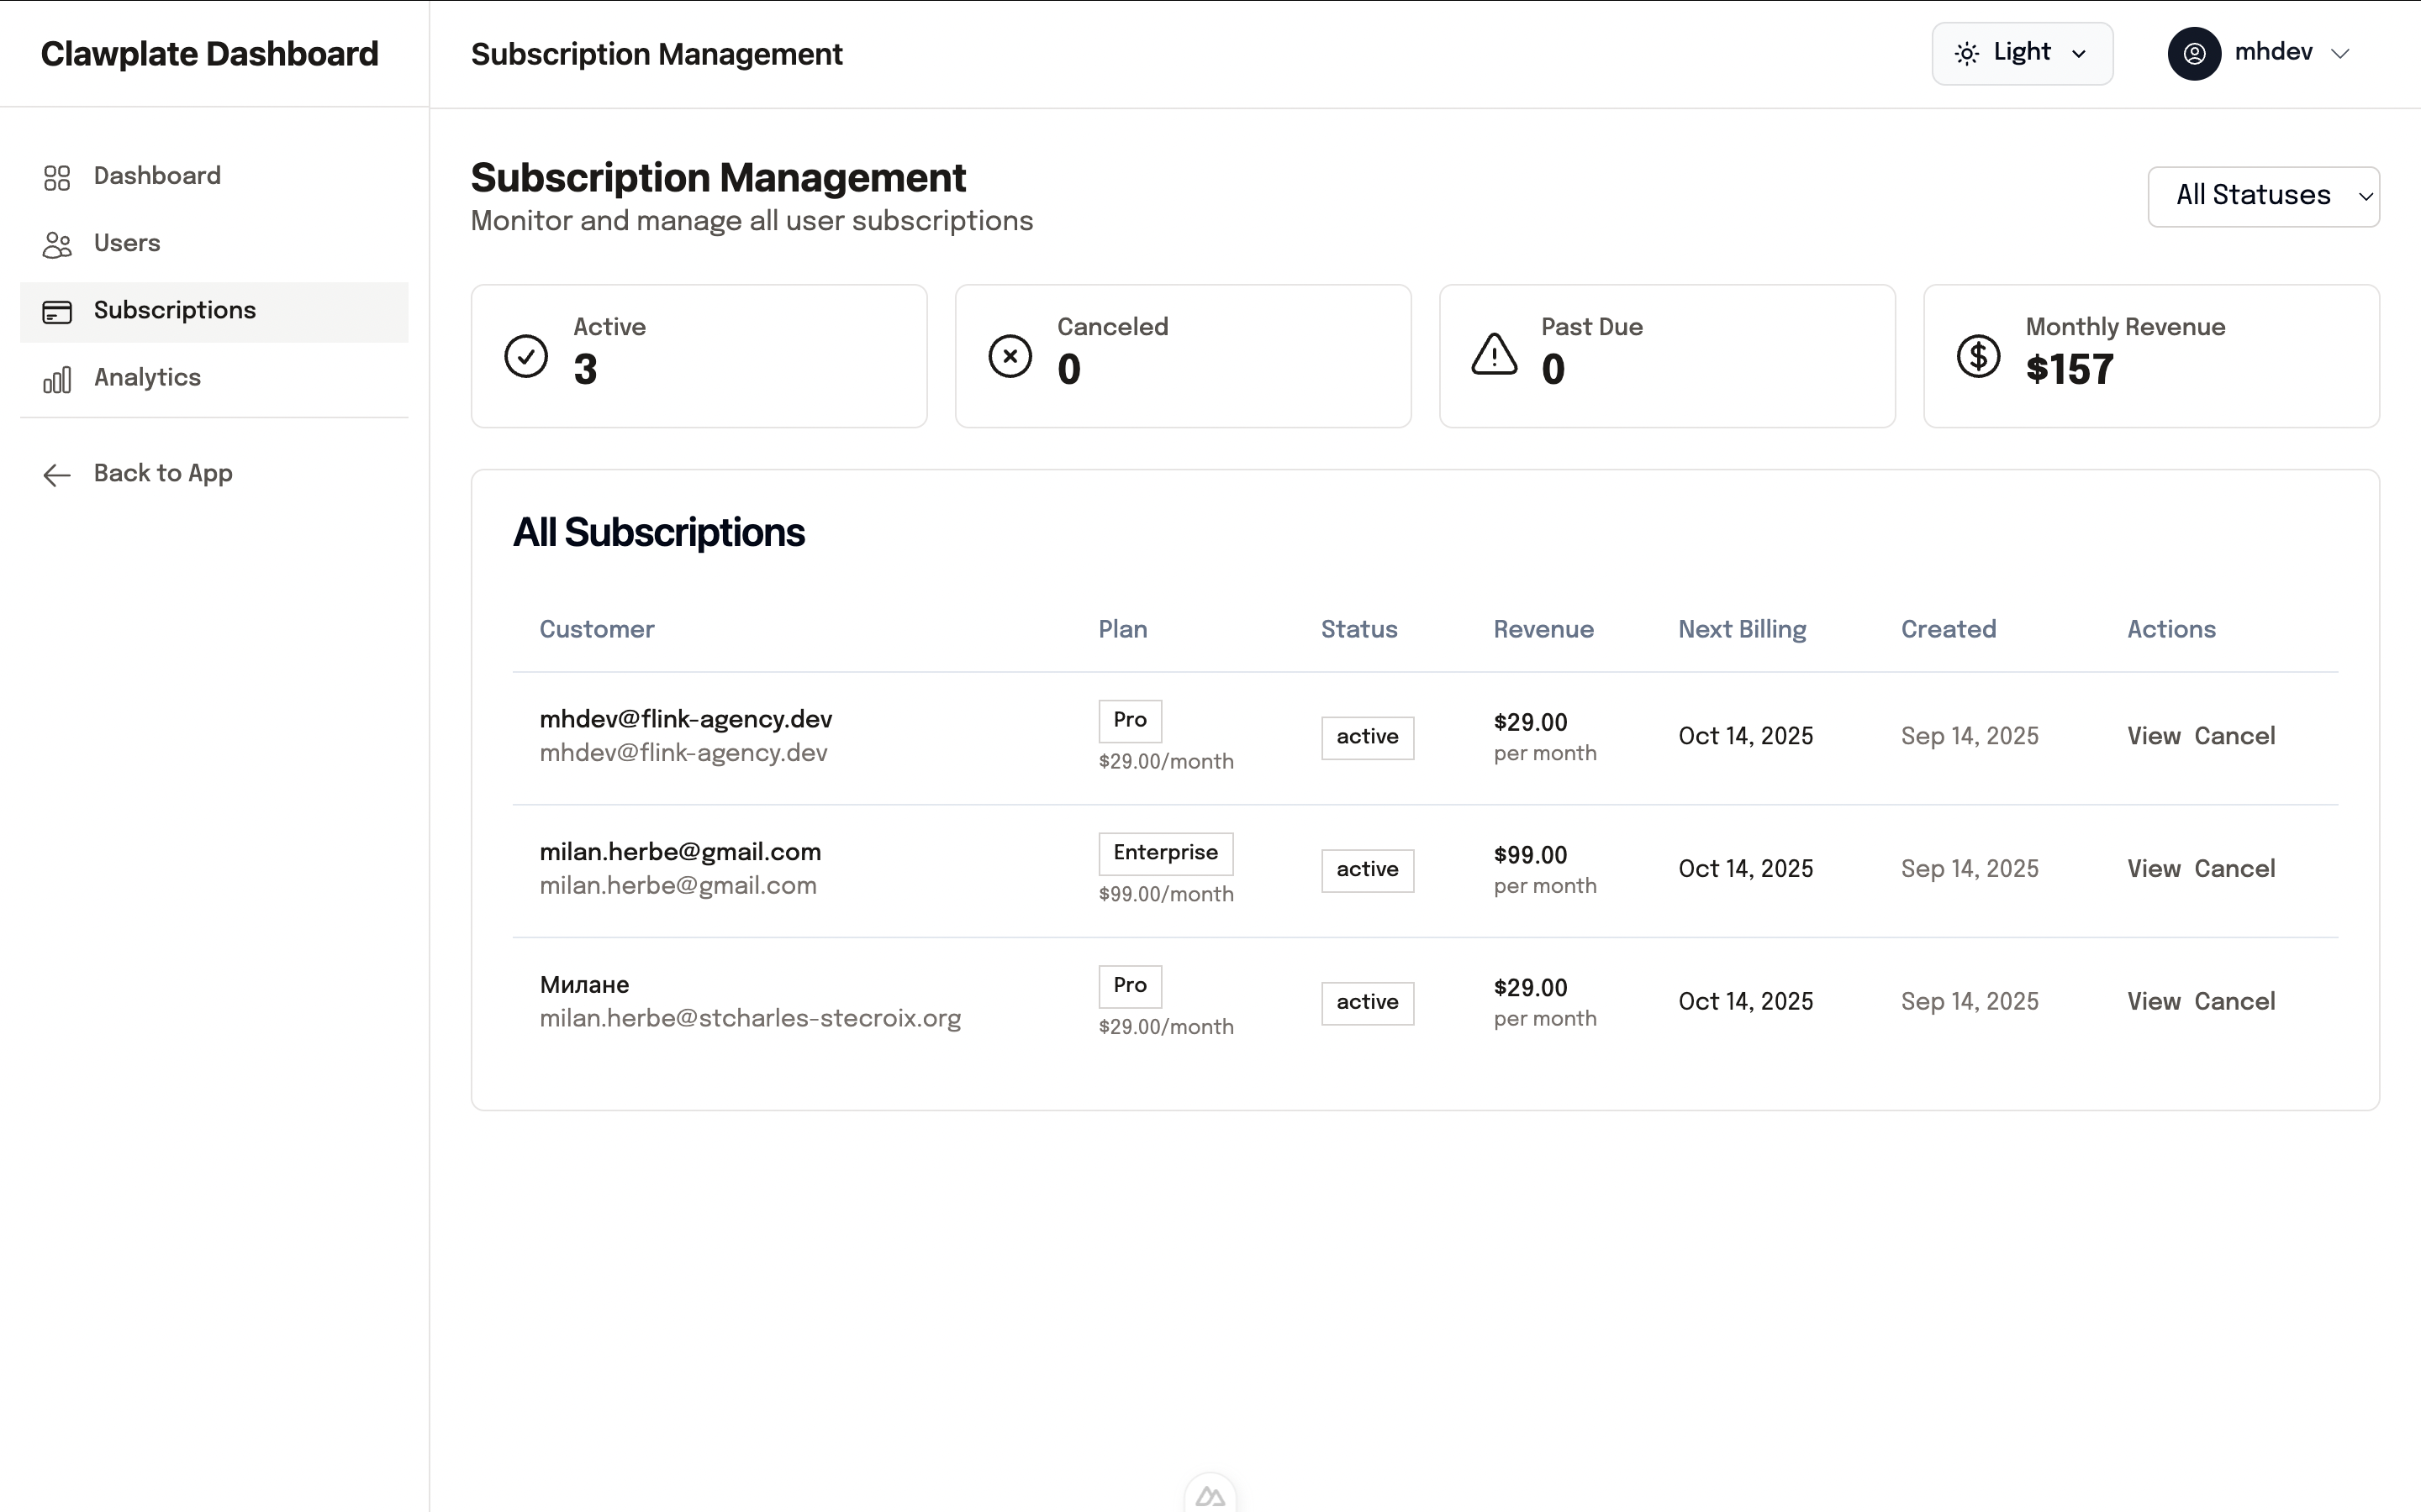Click the Users people icon in sidebar
Viewport: 2421px width, 1512px height.
click(57, 244)
